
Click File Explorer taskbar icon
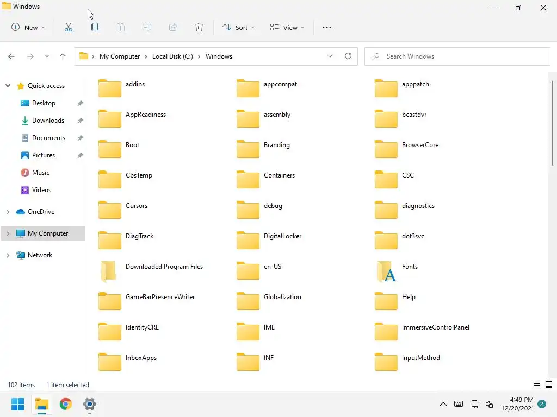[41, 404]
